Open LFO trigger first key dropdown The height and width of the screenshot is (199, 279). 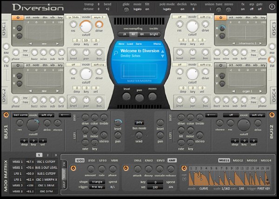97,187
